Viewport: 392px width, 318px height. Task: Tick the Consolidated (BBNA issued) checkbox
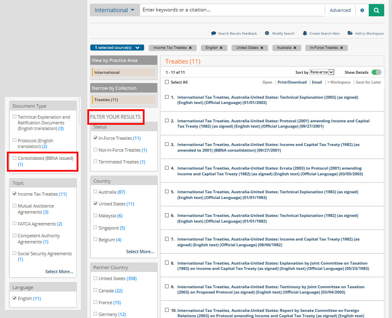15,158
